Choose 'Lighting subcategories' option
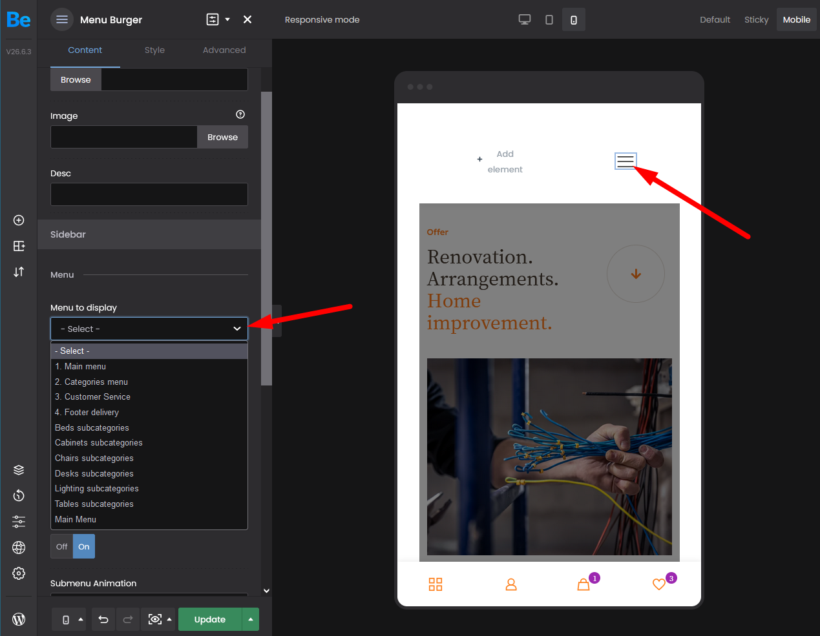The image size is (820, 636). 149,488
